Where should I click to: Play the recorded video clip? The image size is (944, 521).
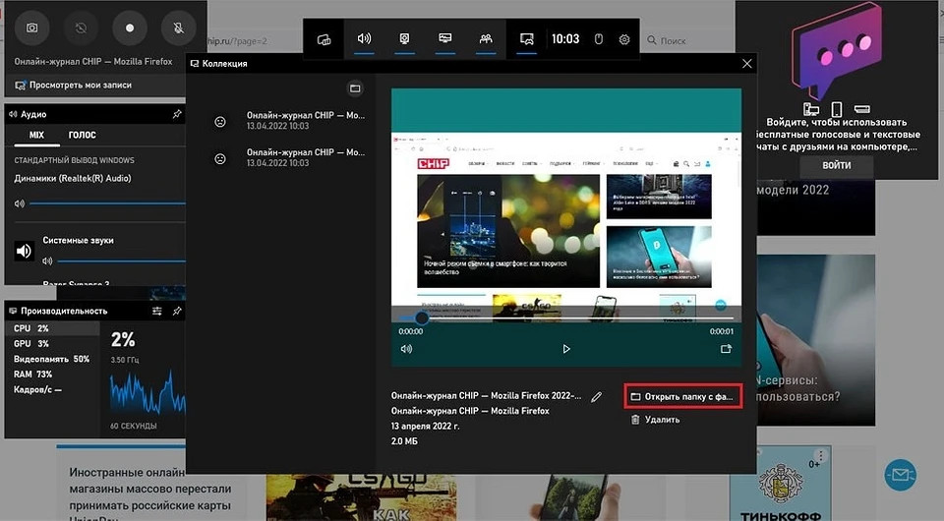pos(566,349)
